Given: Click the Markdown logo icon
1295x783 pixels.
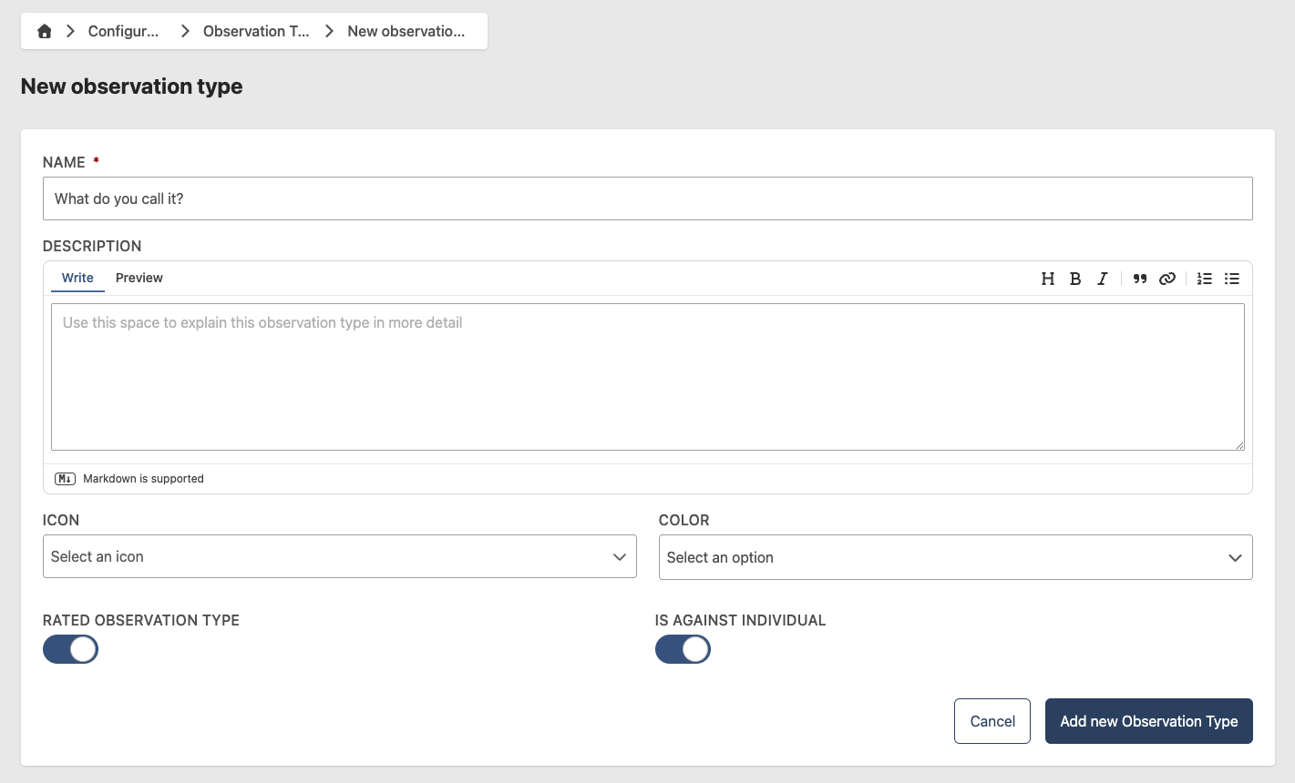Looking at the screenshot, I should click(x=65, y=479).
